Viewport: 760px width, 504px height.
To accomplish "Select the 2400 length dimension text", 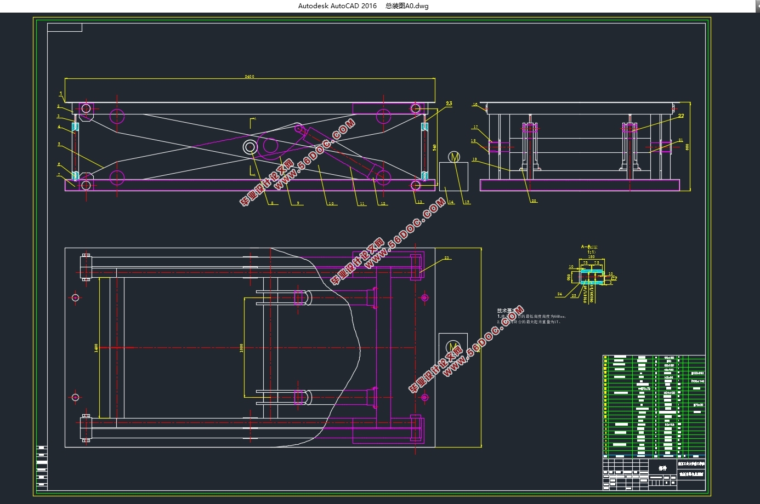I will 249,77.
